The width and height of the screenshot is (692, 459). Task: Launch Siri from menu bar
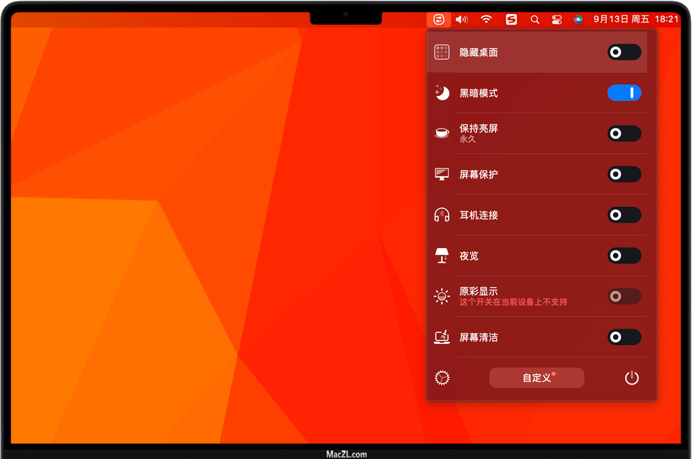coord(578,19)
